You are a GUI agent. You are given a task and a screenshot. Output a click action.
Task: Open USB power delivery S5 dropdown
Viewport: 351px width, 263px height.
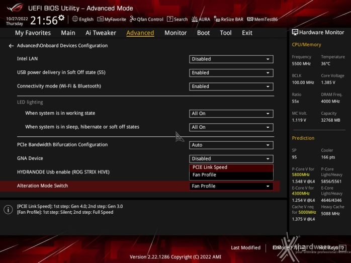231,73
